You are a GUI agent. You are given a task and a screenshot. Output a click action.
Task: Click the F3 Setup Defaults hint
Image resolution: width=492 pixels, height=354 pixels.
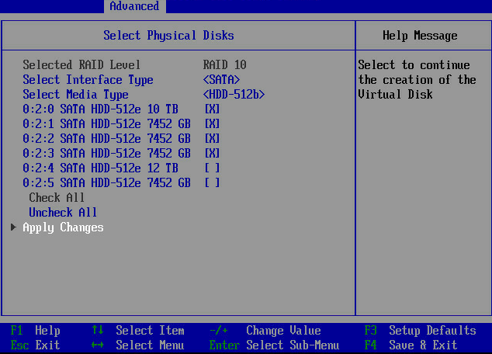421,330
